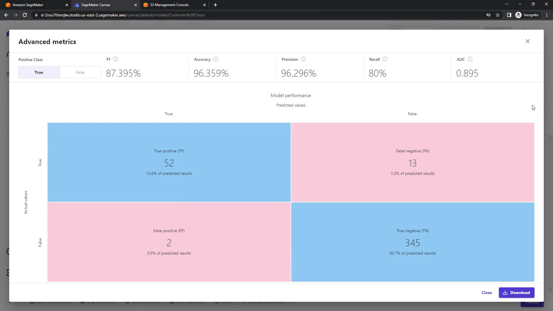The height and width of the screenshot is (311, 553).
Task: Click the Precision info icon
Action: pyautogui.click(x=303, y=59)
